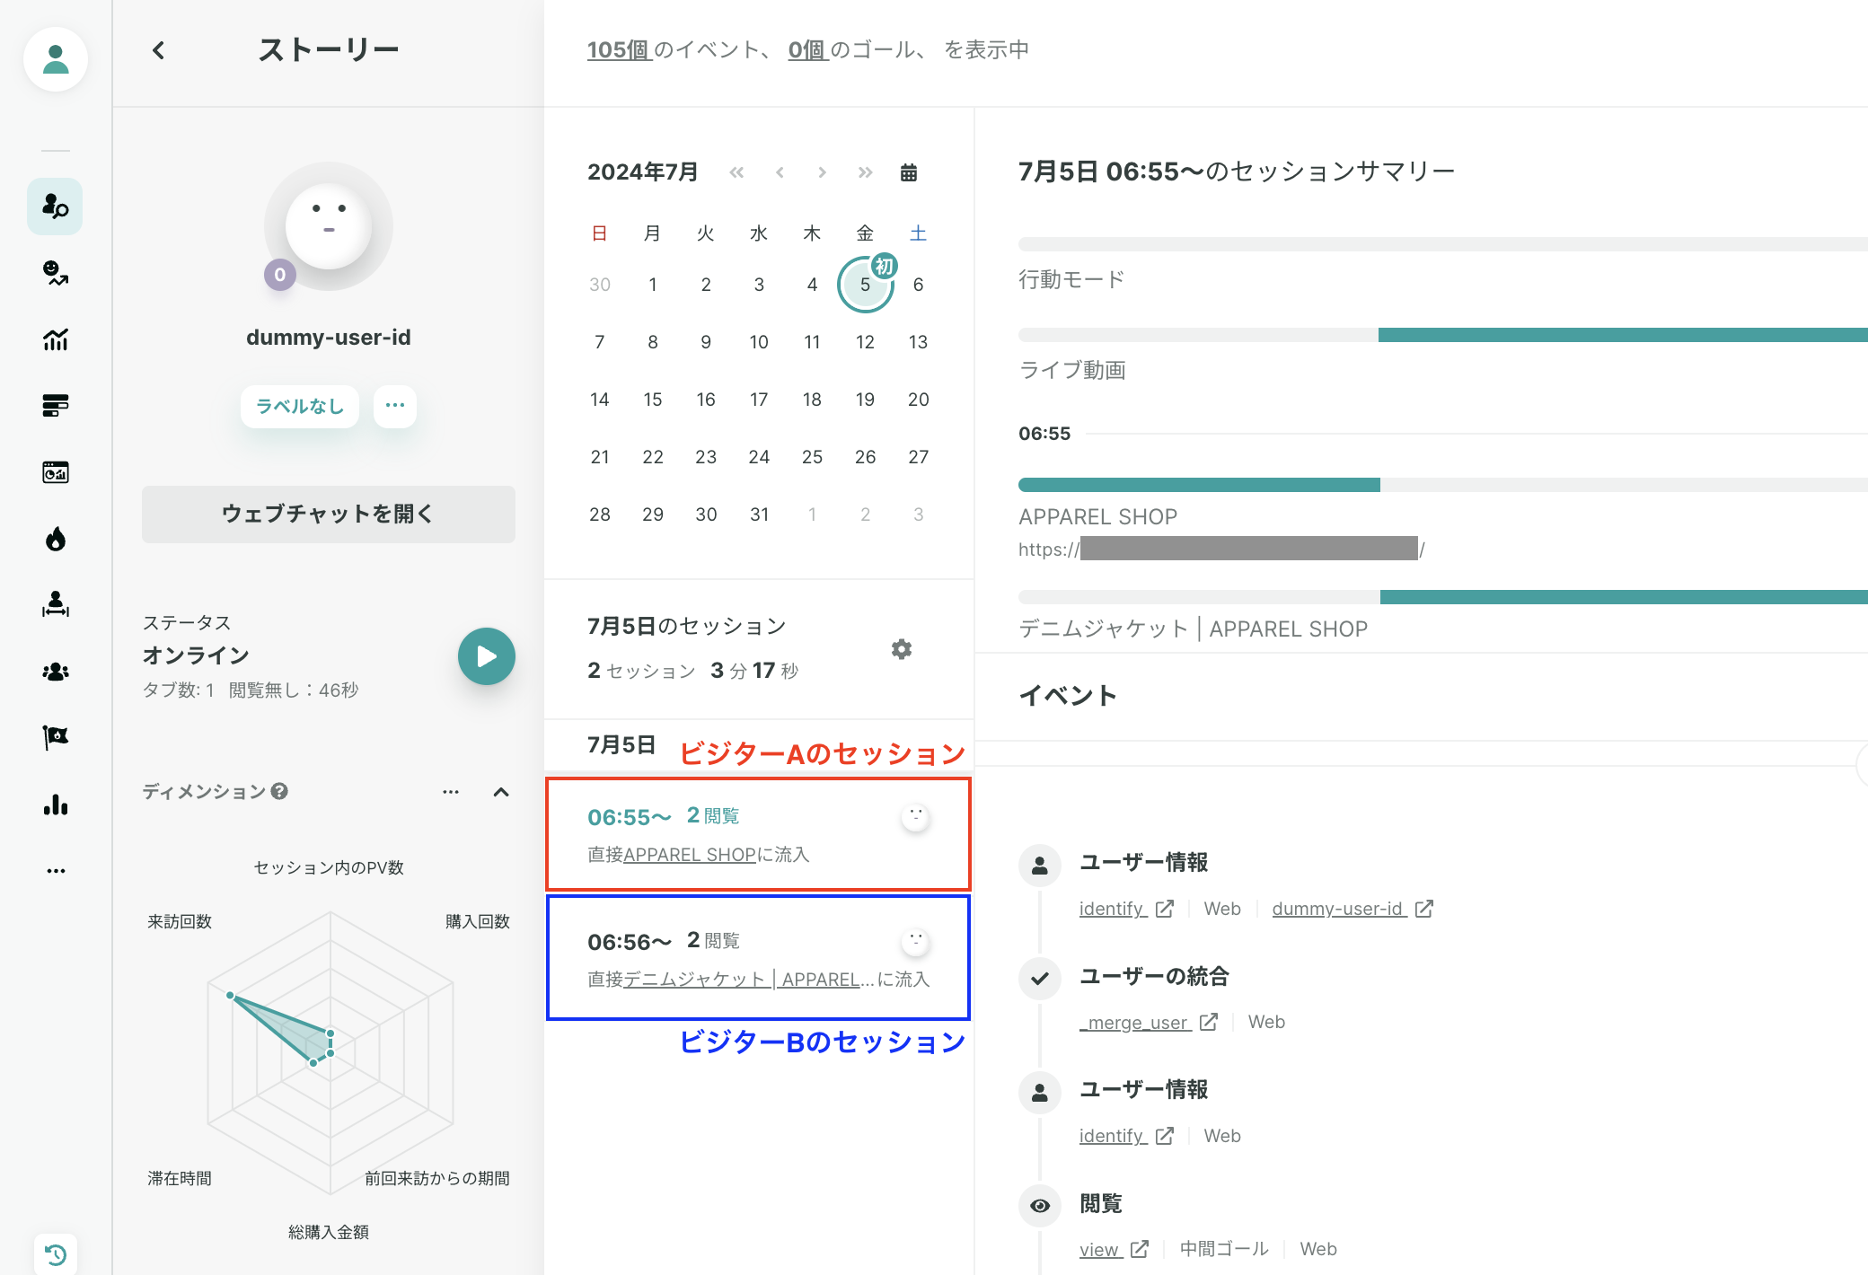
Task: Click the ラベルなし label button
Action: [x=300, y=407]
